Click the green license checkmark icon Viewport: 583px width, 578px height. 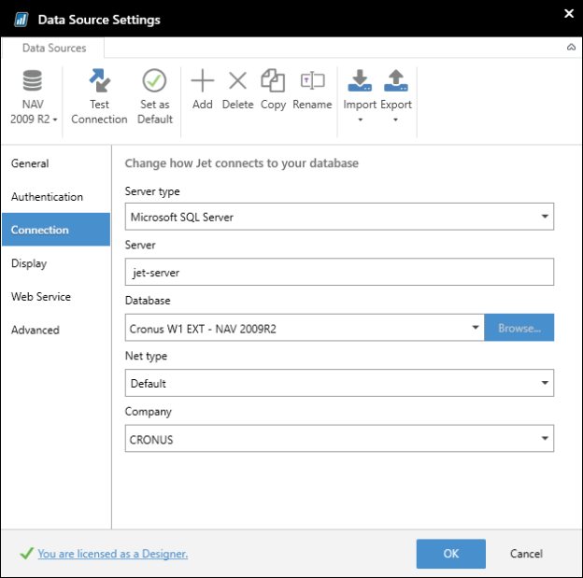click(27, 554)
